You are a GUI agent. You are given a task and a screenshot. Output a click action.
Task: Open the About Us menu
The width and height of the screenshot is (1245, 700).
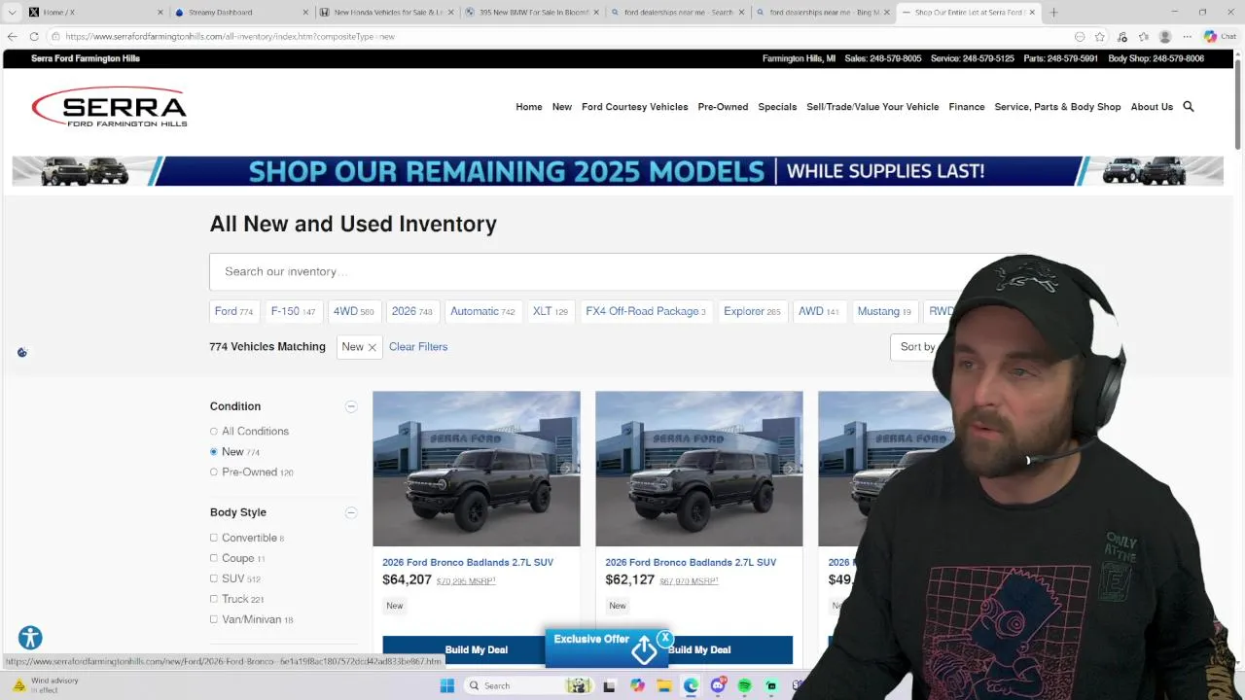pos(1152,107)
